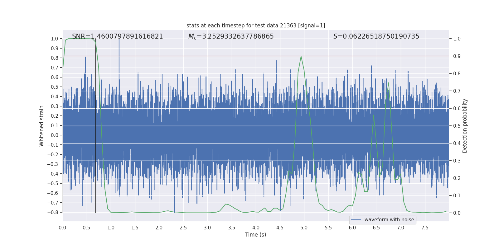Click the S=0.0622 annotation text
This screenshot has height=249, width=499.
376,36
